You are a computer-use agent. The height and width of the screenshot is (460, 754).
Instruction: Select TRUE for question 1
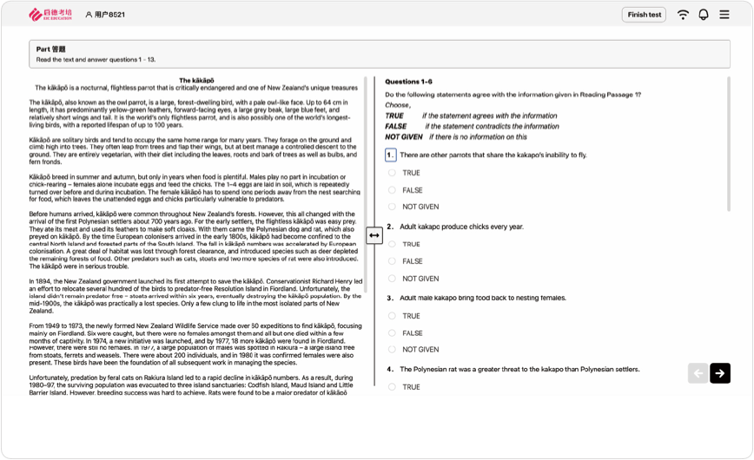[x=392, y=173]
